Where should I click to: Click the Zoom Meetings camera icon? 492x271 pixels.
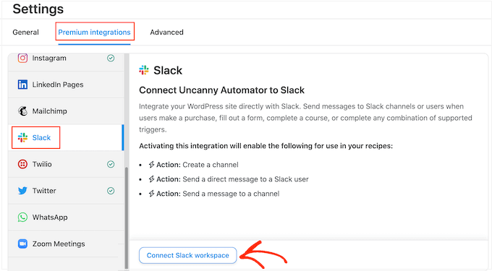[x=22, y=244]
